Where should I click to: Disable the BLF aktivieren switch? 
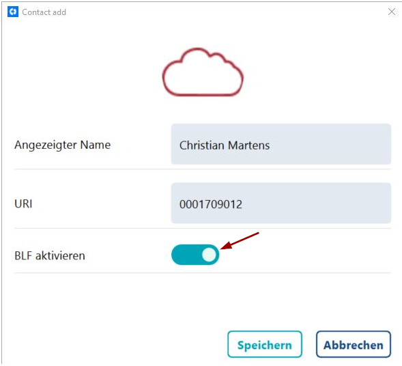[195, 255]
